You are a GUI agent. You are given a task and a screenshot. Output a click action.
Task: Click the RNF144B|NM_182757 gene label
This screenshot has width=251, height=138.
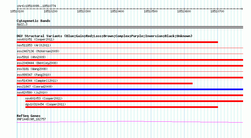click(31, 119)
